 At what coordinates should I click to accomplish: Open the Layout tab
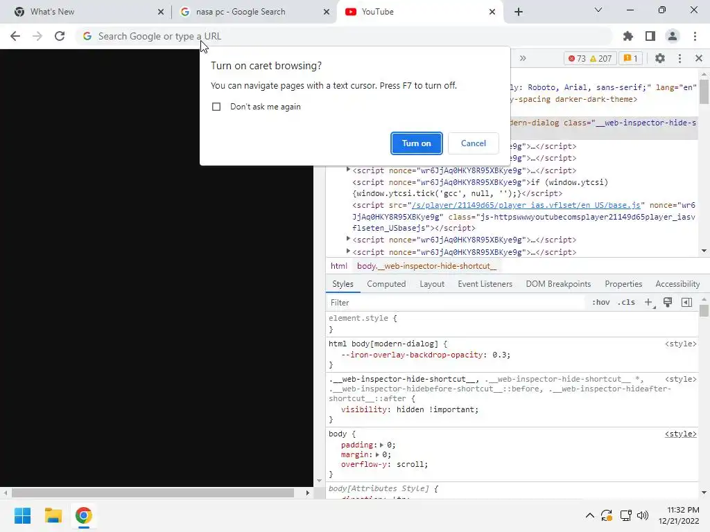pos(432,284)
